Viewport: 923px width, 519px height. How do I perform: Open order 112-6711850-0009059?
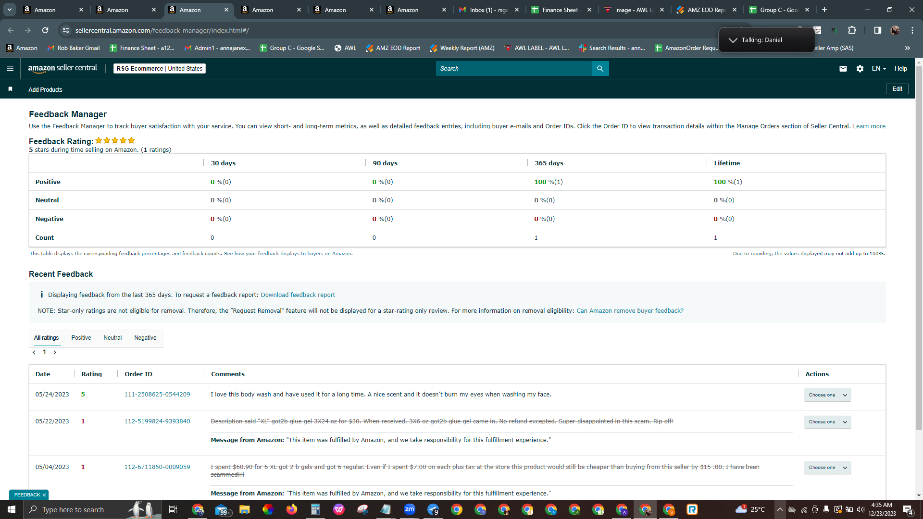(x=157, y=467)
